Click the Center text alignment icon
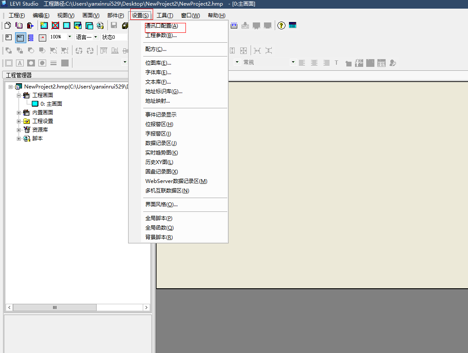Image resolution: width=468 pixels, height=353 pixels. pos(314,63)
